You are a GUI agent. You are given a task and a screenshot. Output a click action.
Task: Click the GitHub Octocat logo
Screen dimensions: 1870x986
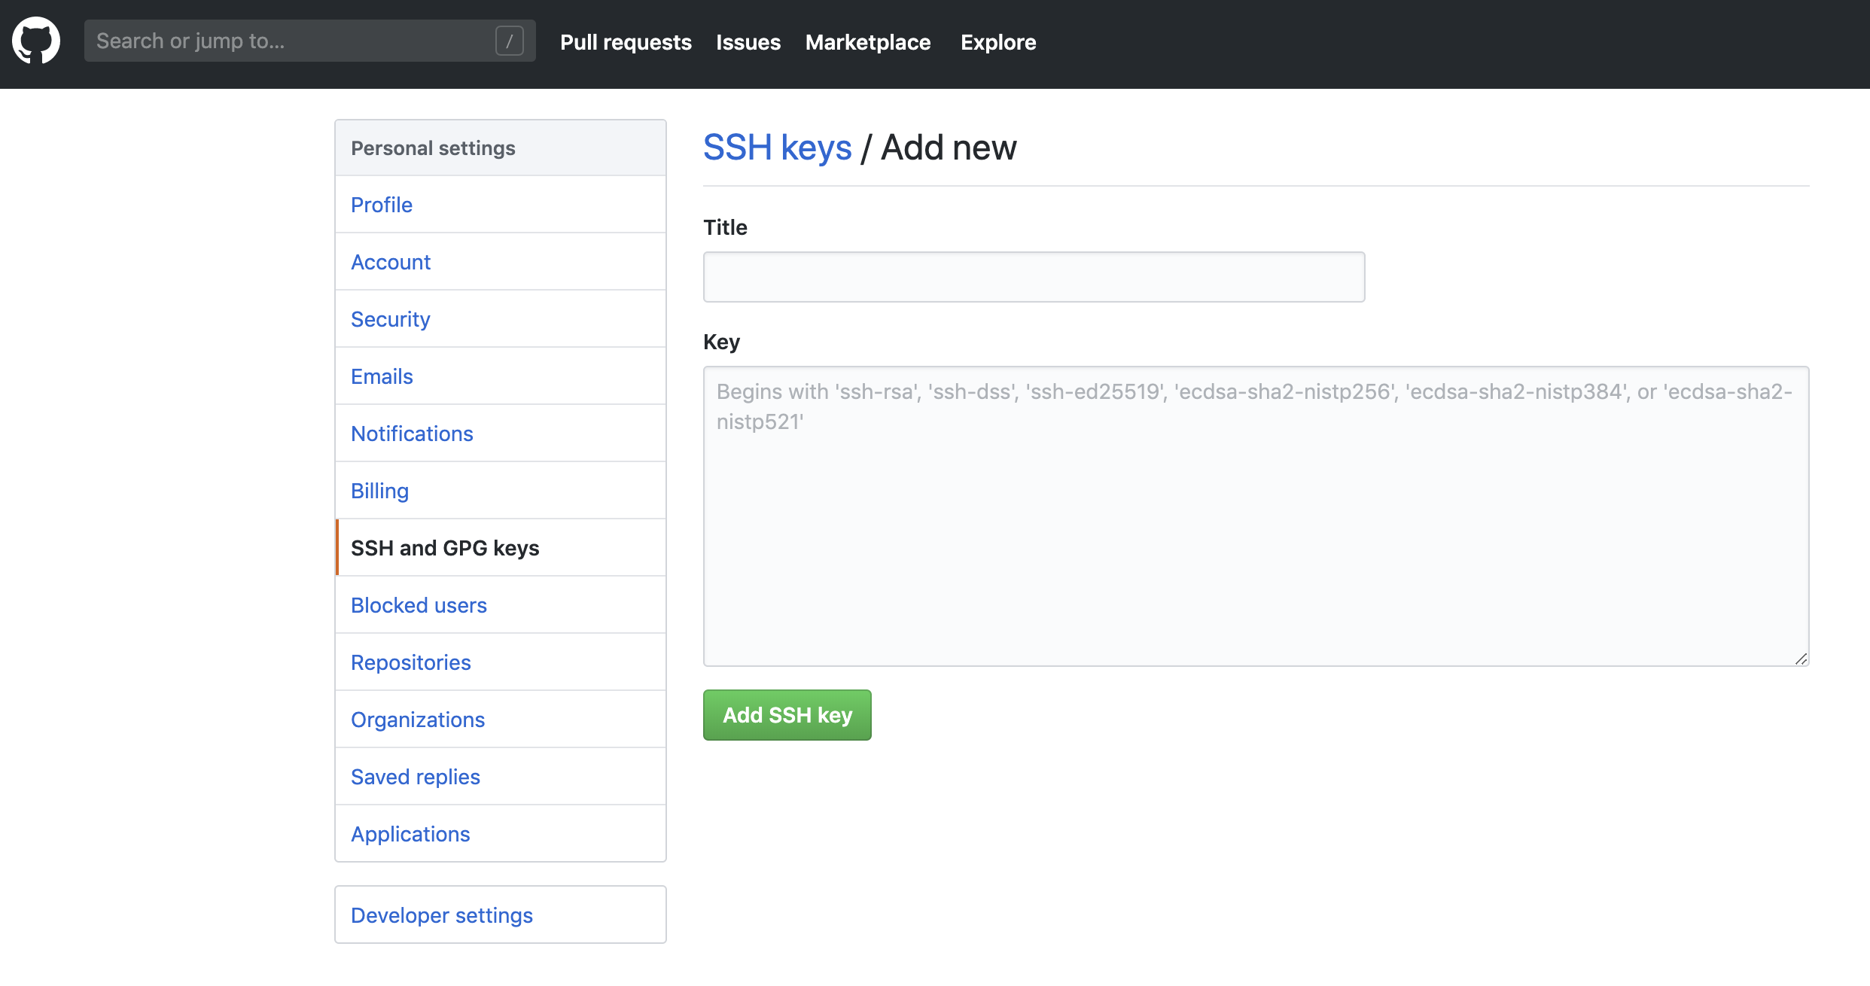36,41
